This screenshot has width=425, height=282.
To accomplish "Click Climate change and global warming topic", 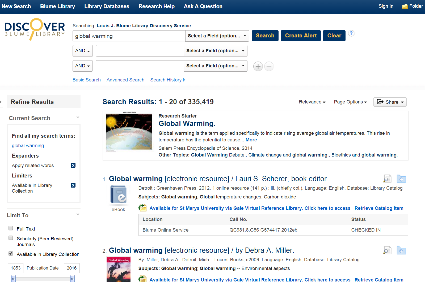I will pyautogui.click(x=288, y=155).
